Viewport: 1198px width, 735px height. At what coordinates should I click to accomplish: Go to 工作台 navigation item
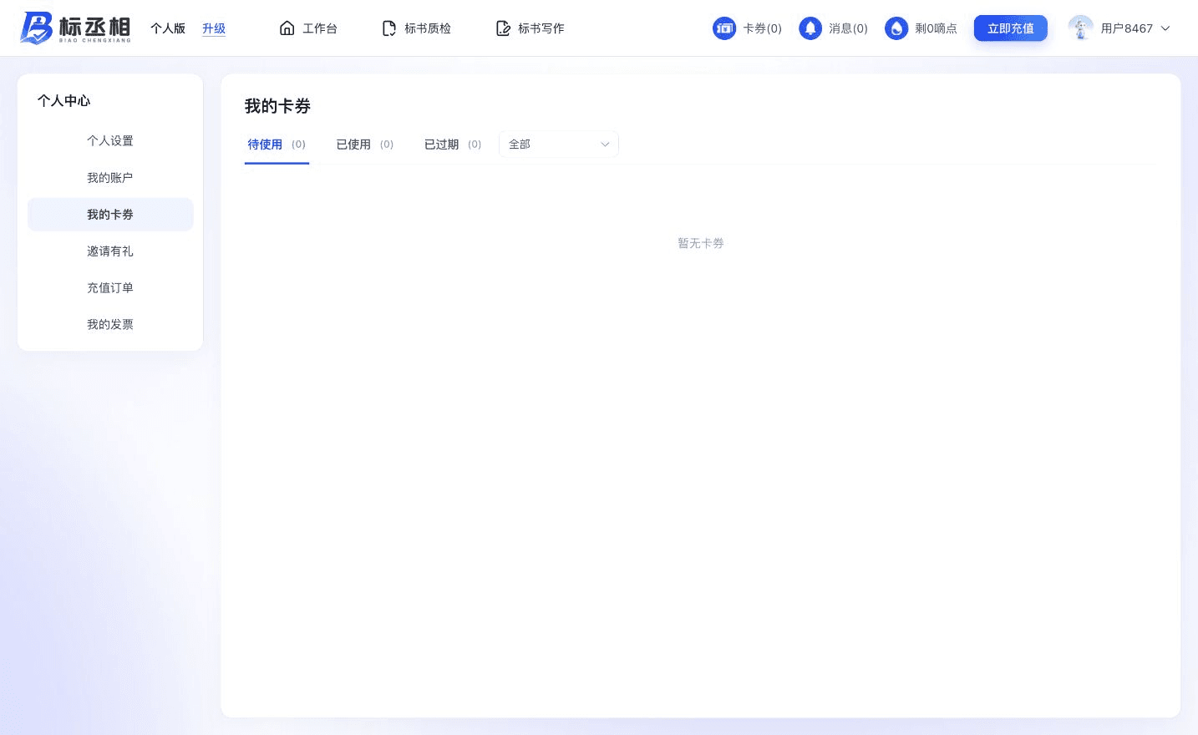(x=308, y=28)
